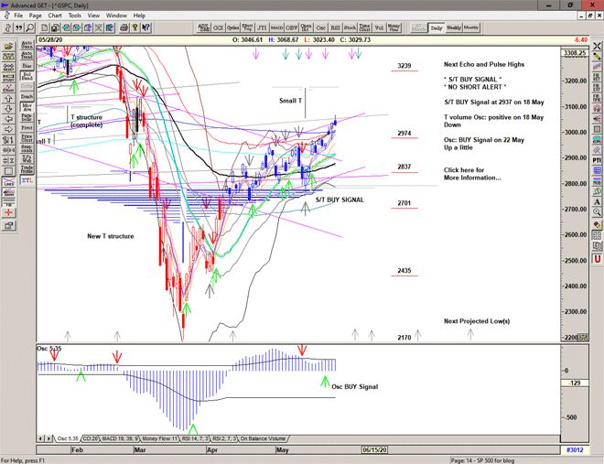Click the 'Click here for More Information...' text
This screenshot has width=604, height=464.
[472, 174]
